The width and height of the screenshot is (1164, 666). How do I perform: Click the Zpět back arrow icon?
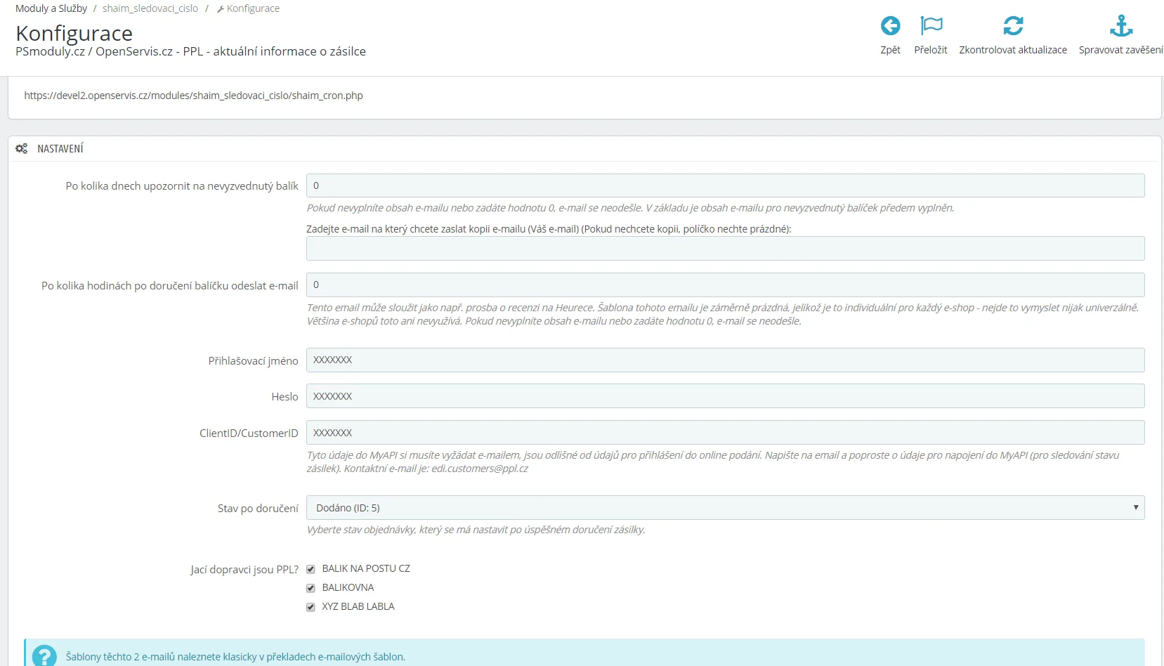[890, 26]
